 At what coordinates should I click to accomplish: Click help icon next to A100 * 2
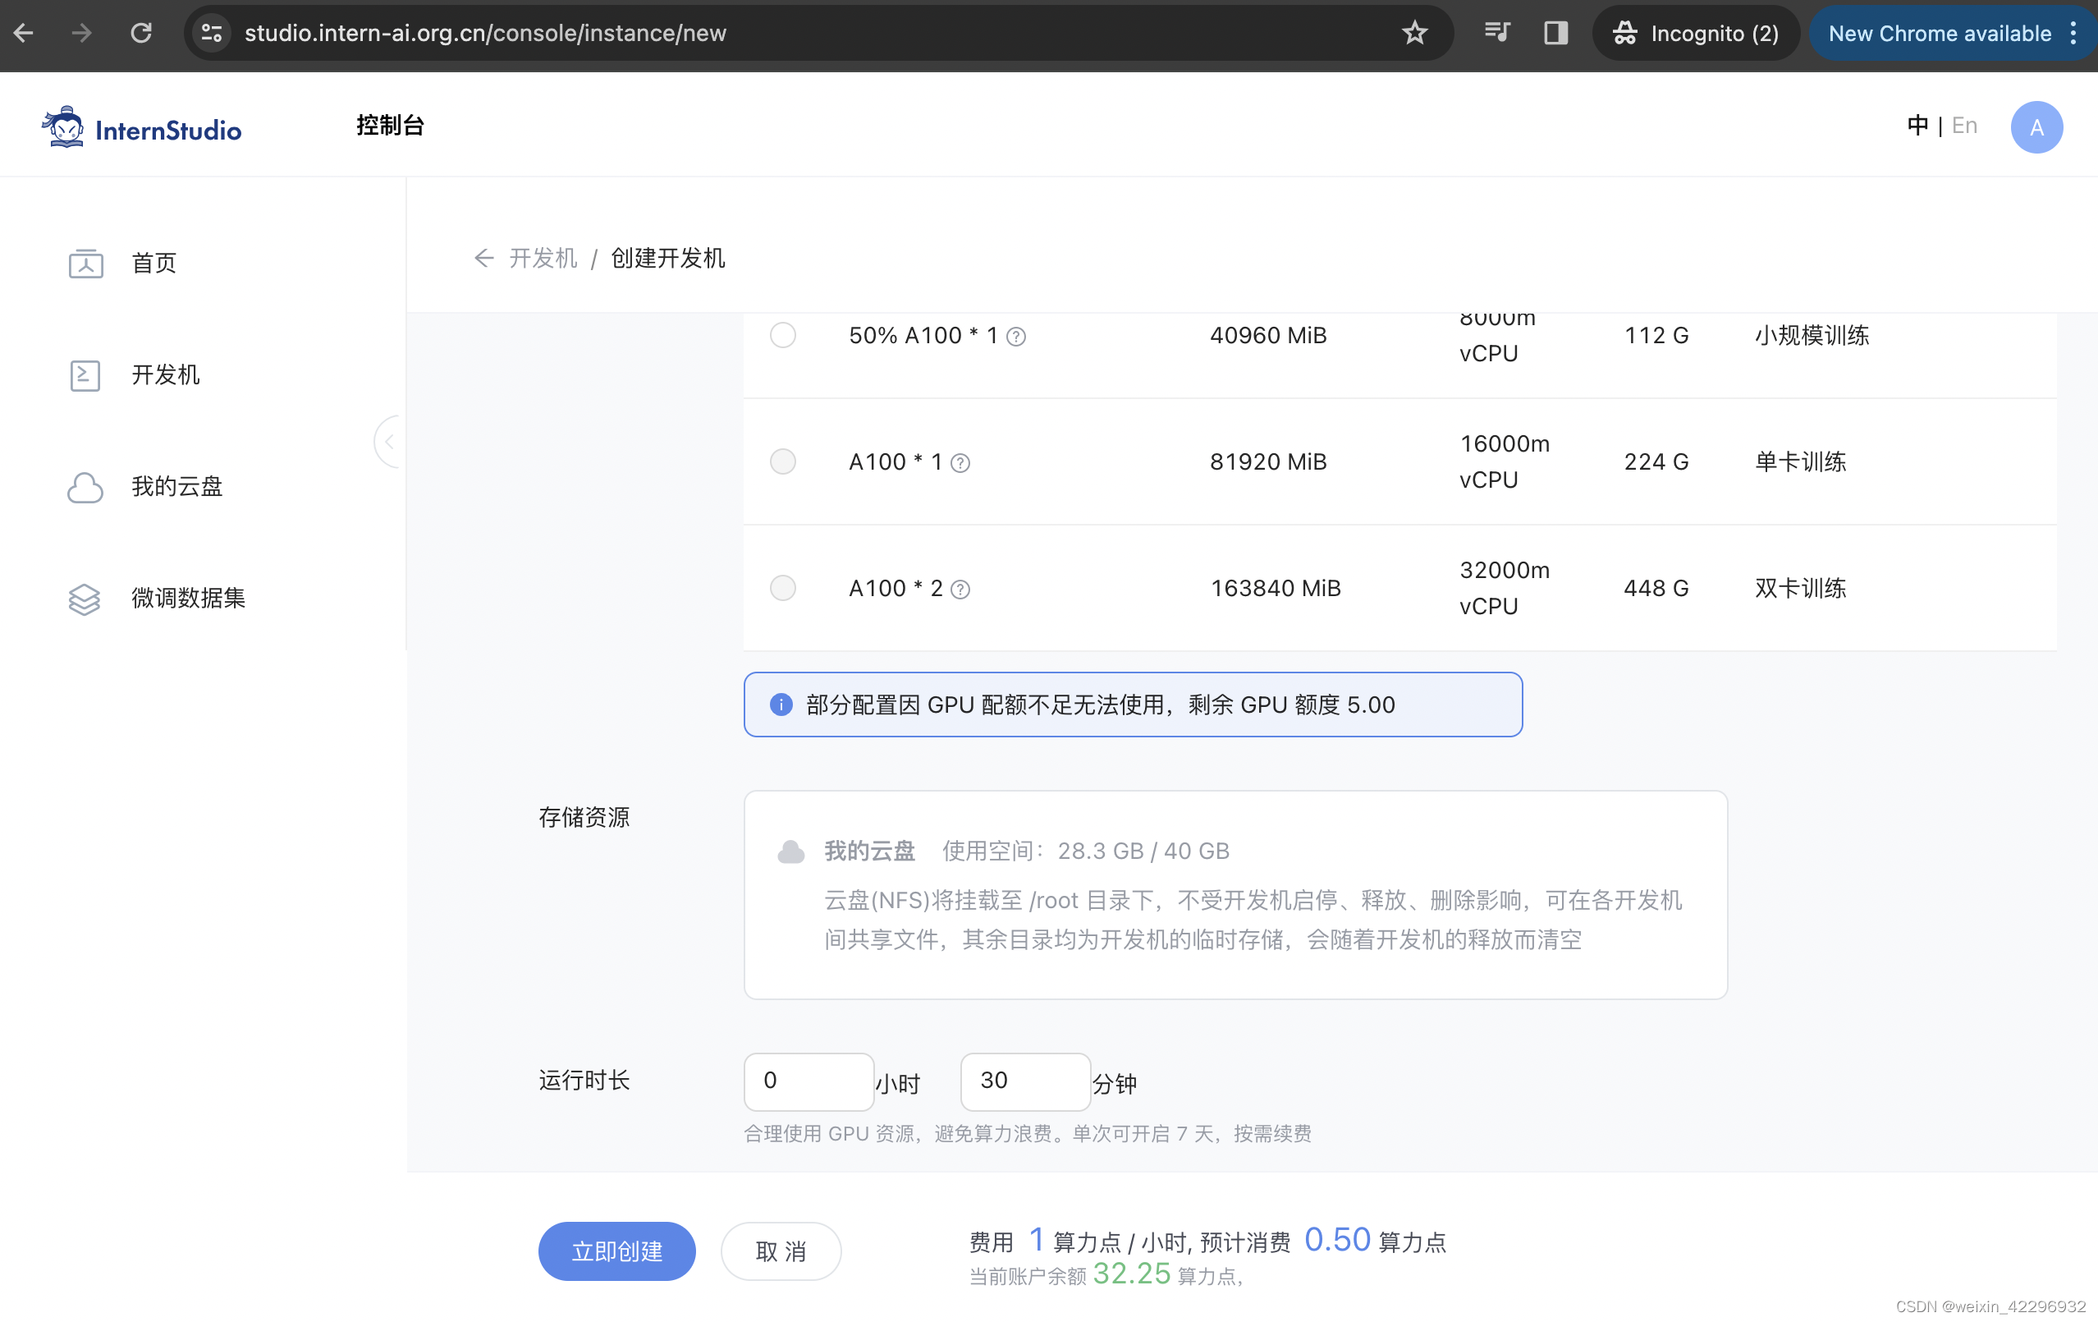tap(960, 590)
